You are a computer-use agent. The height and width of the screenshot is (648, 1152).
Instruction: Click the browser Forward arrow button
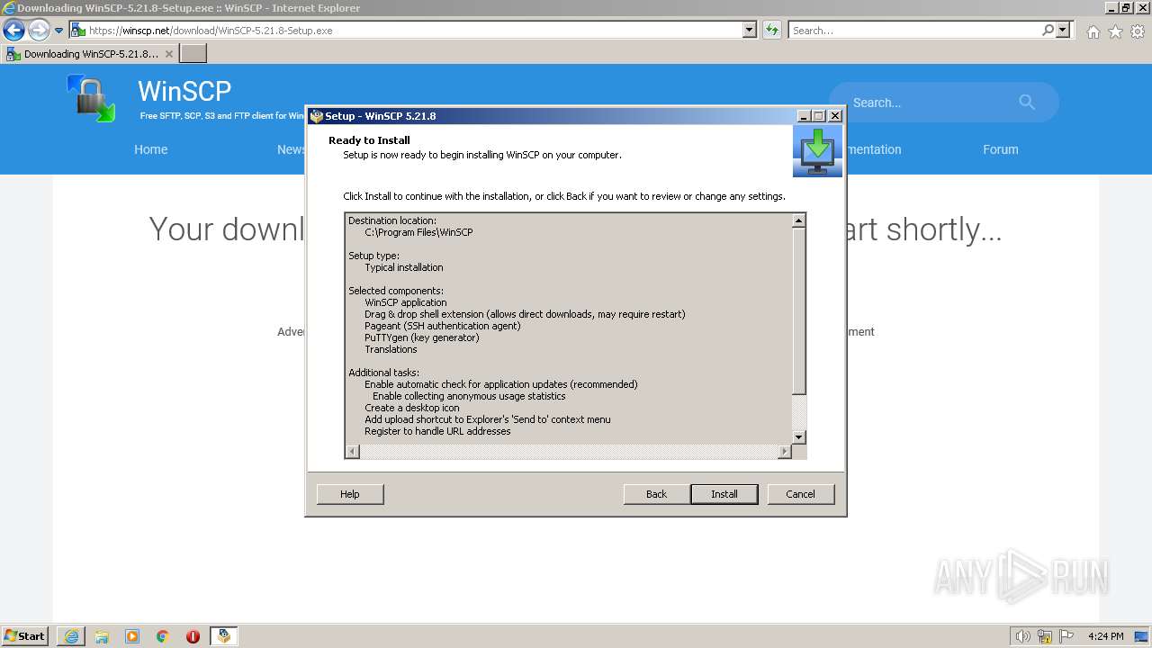[39, 31]
